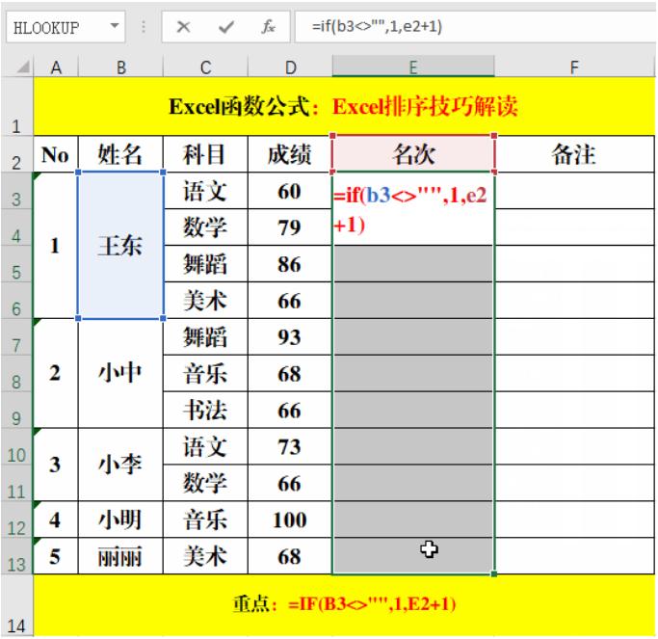Select column F header
The height and width of the screenshot is (639, 658).
pos(574,67)
